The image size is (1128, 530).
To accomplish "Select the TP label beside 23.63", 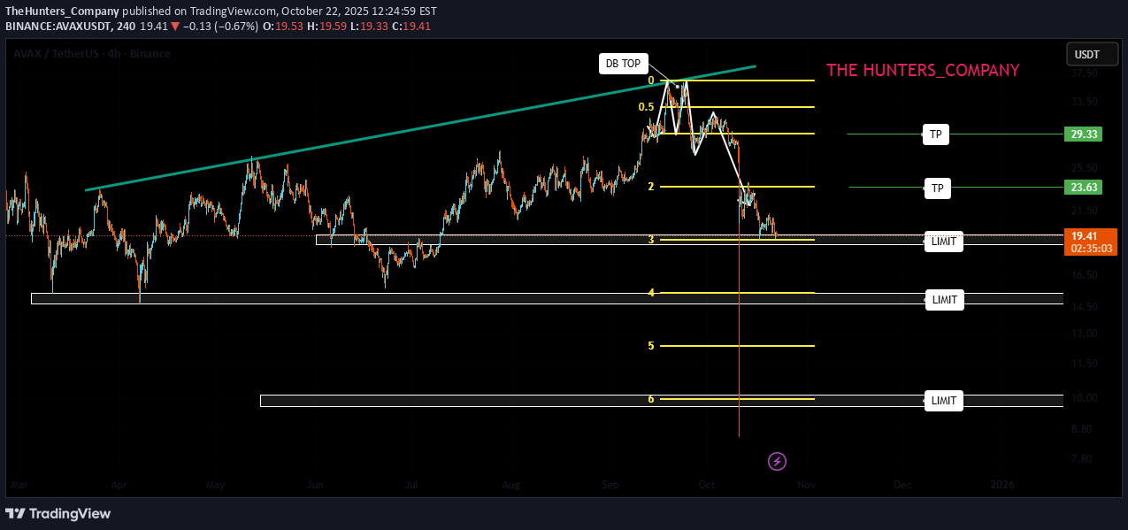I will [x=937, y=188].
